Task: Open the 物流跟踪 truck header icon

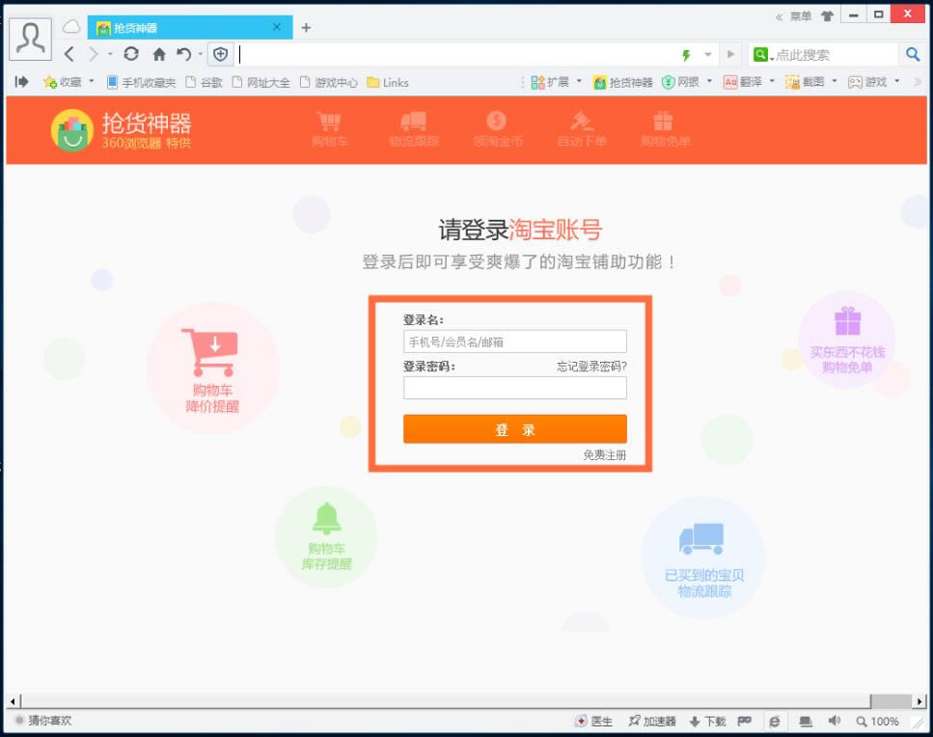Action: (x=414, y=129)
